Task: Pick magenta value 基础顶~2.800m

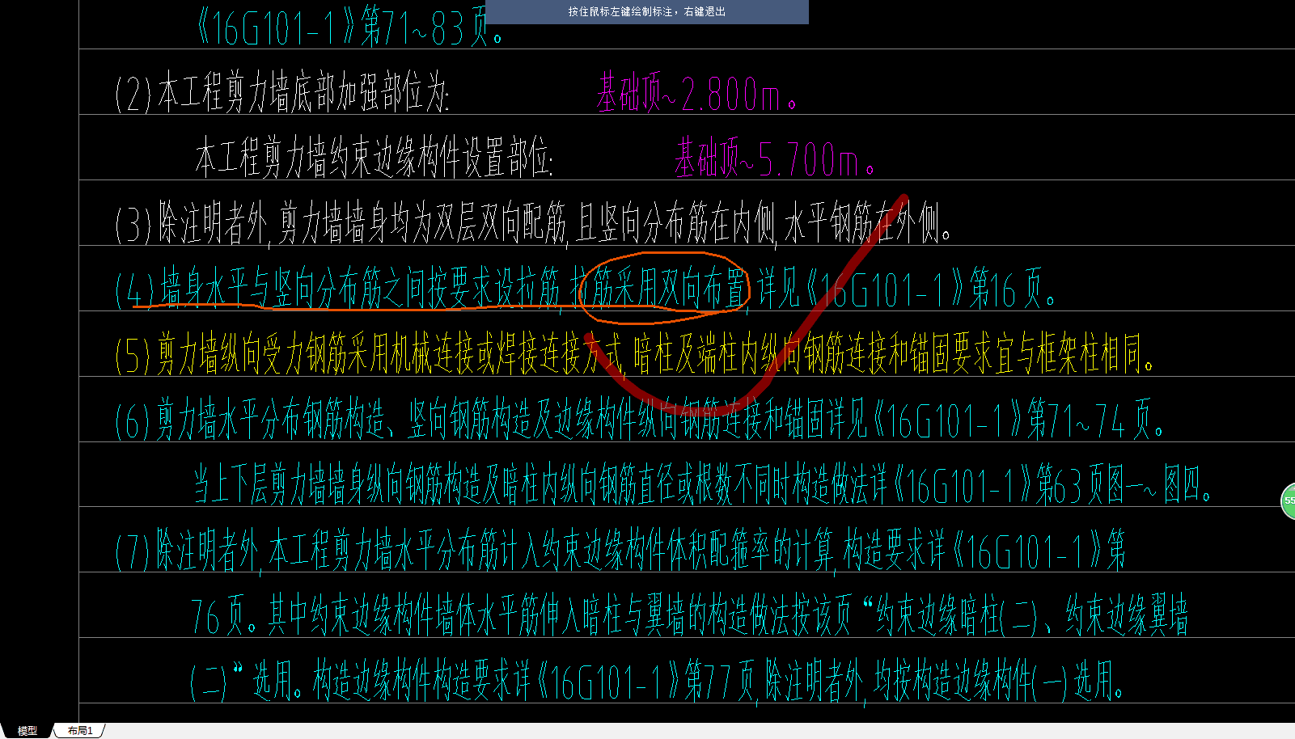Action: [x=697, y=93]
